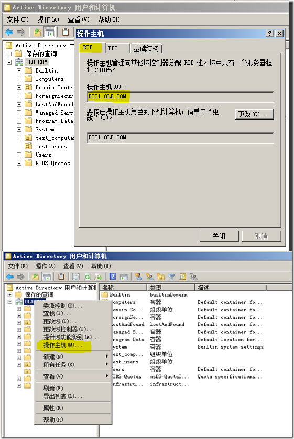
Task: Select the Domain Controllers node in the upper tree
Action: click(x=55, y=87)
